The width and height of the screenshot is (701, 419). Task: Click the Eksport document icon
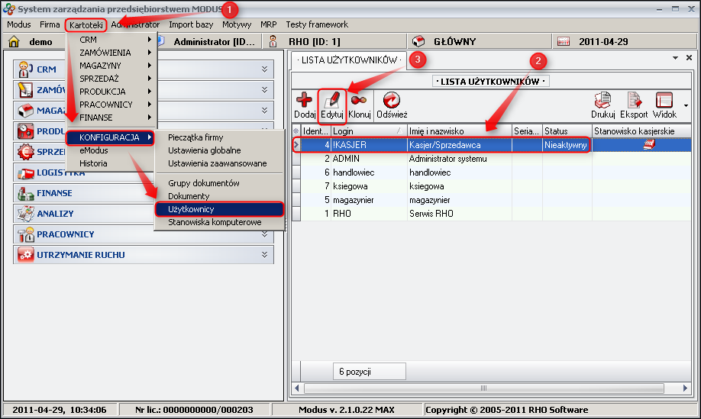[x=634, y=100]
